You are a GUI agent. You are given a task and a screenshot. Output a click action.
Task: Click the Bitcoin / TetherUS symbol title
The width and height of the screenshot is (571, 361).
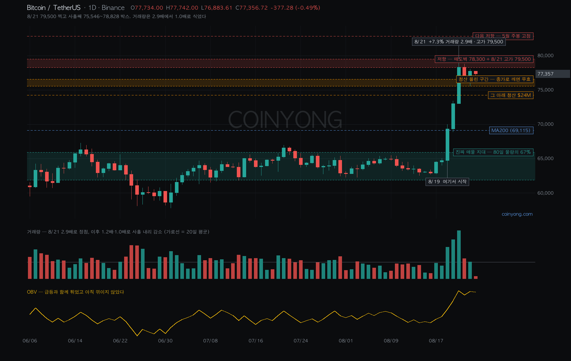click(54, 8)
